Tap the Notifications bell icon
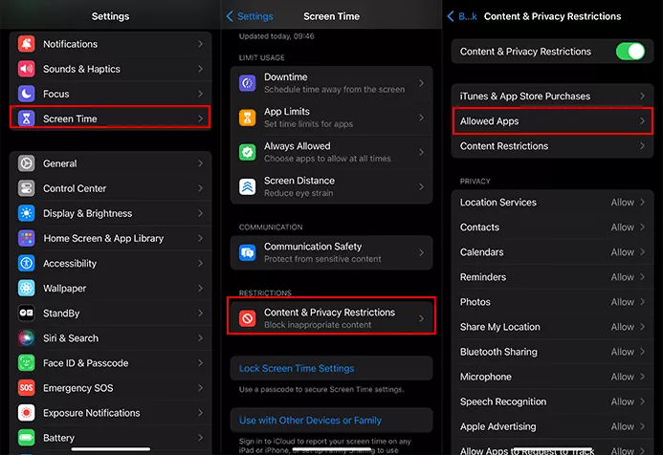Screen dimensions: 663x455 26,44
